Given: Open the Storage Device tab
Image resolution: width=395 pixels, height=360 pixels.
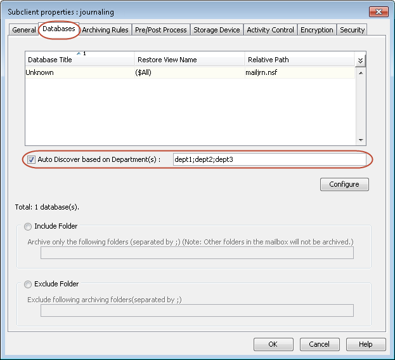Looking at the screenshot, I should [216, 30].
